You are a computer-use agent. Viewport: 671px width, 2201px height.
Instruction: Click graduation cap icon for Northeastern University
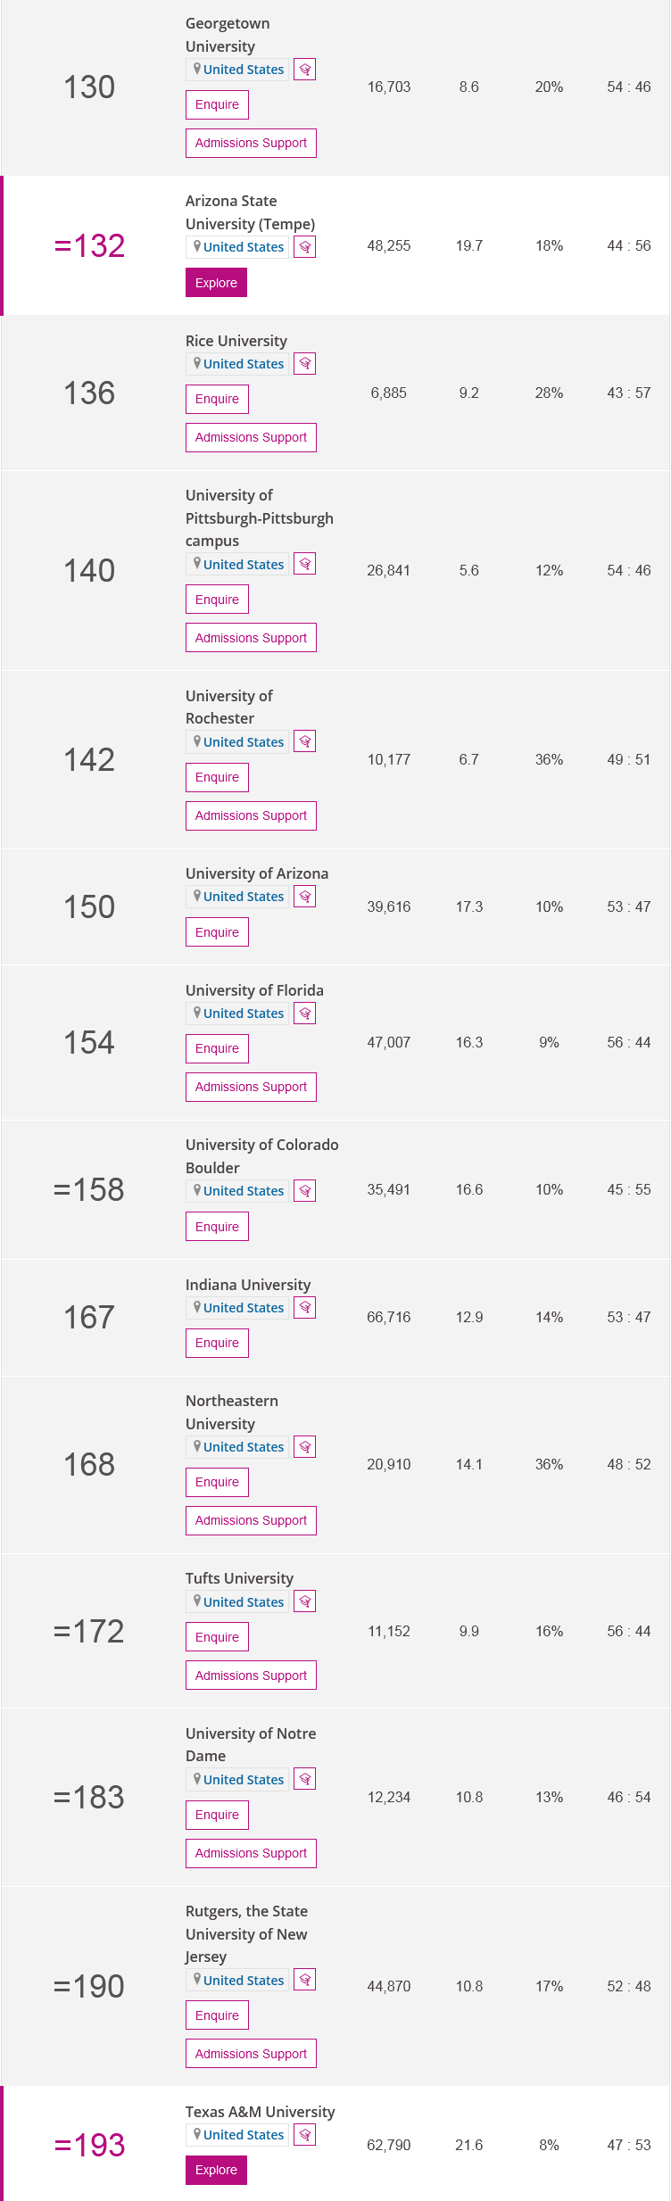pos(305,1447)
